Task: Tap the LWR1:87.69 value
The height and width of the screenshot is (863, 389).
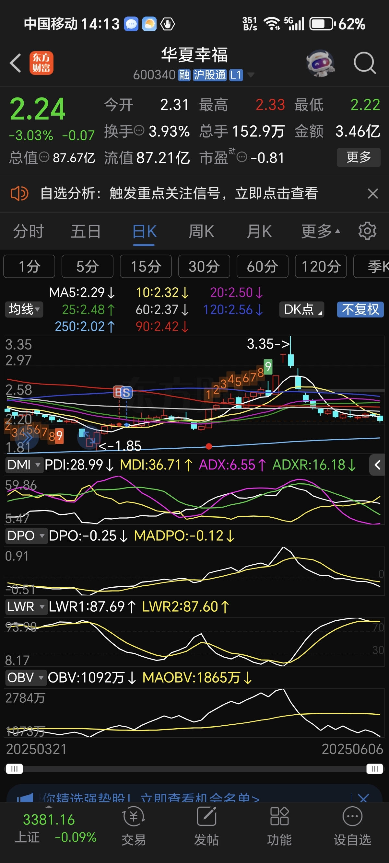Action: click(92, 607)
